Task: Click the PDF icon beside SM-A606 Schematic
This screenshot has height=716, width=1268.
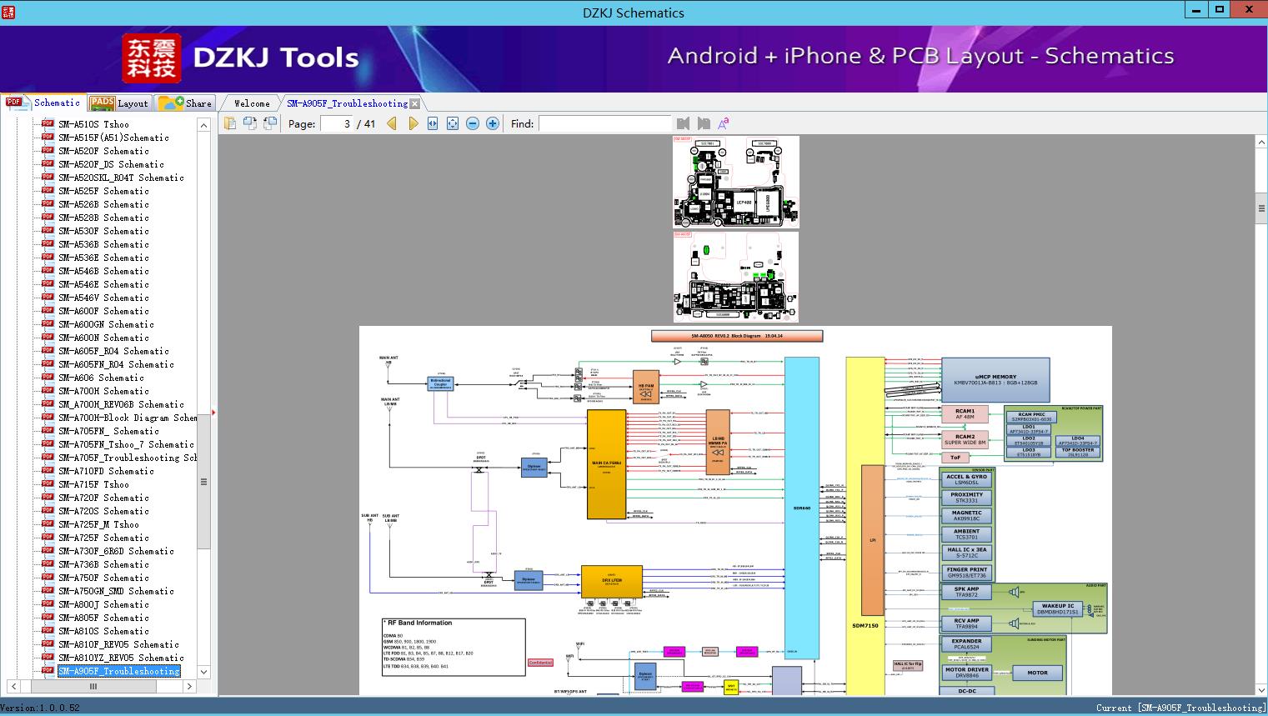Action: (48, 378)
